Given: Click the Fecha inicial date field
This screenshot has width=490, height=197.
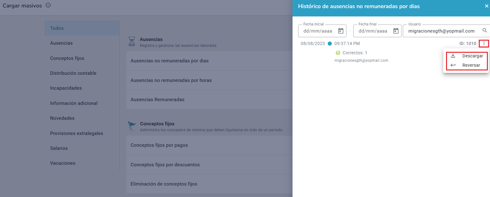Looking at the screenshot, I should pos(322,31).
